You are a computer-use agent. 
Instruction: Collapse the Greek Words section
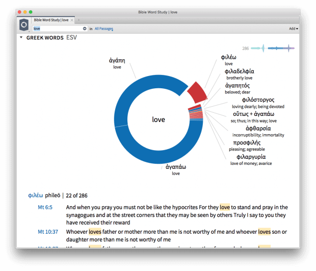point(21,38)
